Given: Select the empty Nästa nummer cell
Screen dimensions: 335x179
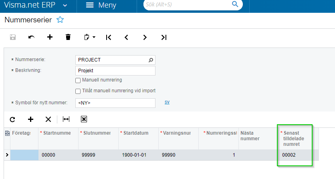Looking at the screenshot, I should 258,155.
